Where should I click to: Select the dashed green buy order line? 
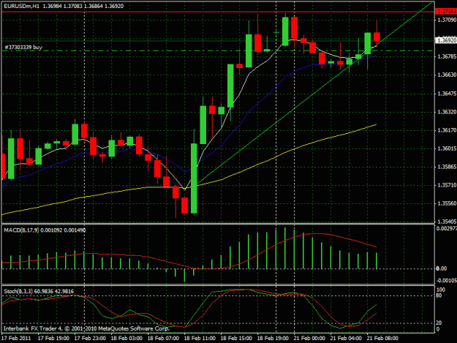[218, 50]
